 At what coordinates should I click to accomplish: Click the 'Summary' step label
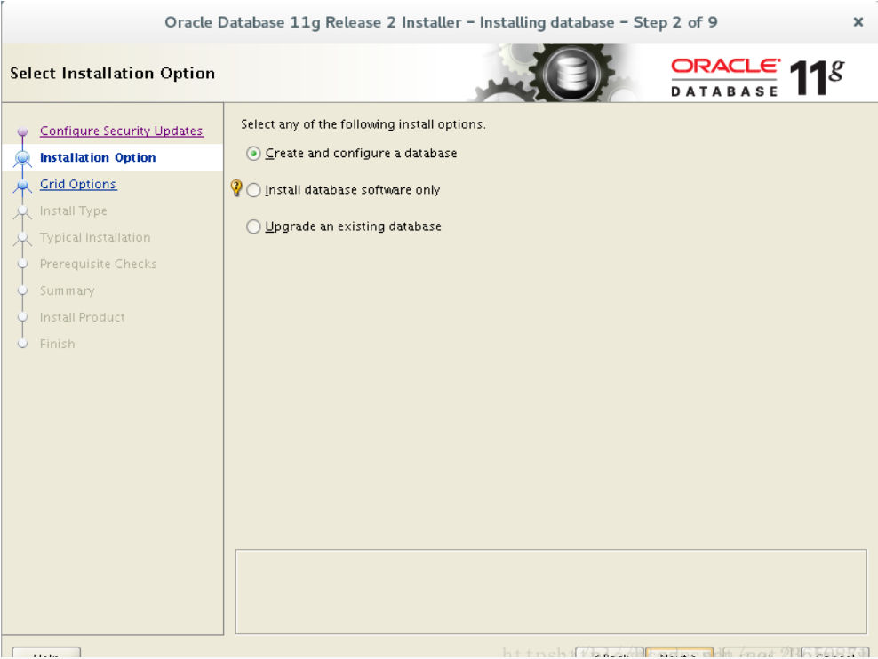68,291
